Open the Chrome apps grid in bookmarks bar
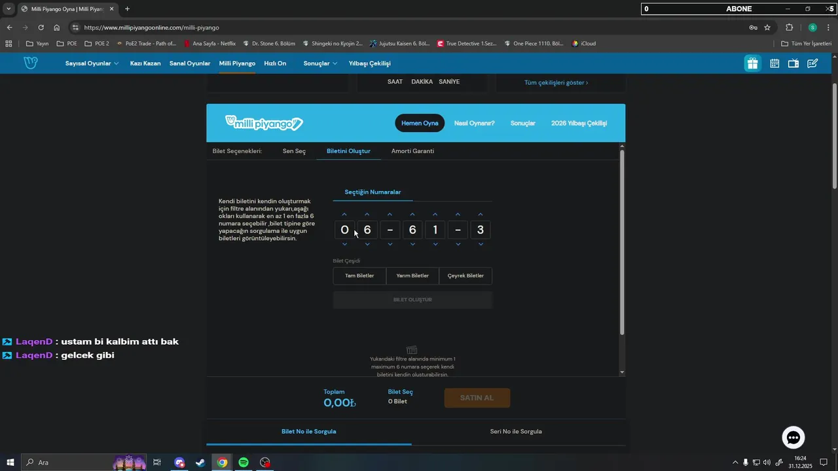This screenshot has height=471, width=838. click(x=9, y=44)
